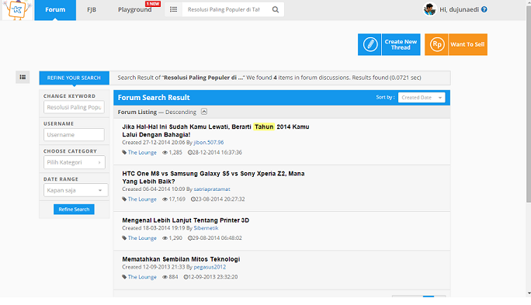Click tag icon on Printer 3D thread
The width and height of the screenshot is (531, 305).
[x=124, y=238]
